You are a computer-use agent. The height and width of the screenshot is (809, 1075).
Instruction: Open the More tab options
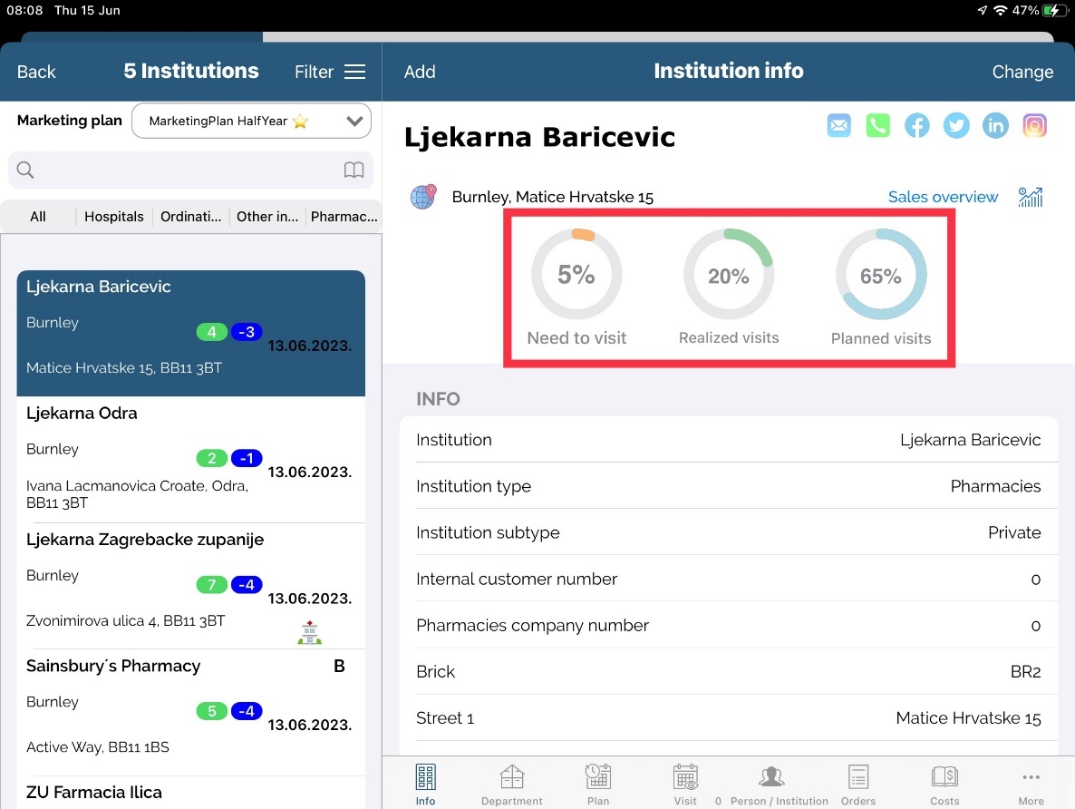[1031, 785]
